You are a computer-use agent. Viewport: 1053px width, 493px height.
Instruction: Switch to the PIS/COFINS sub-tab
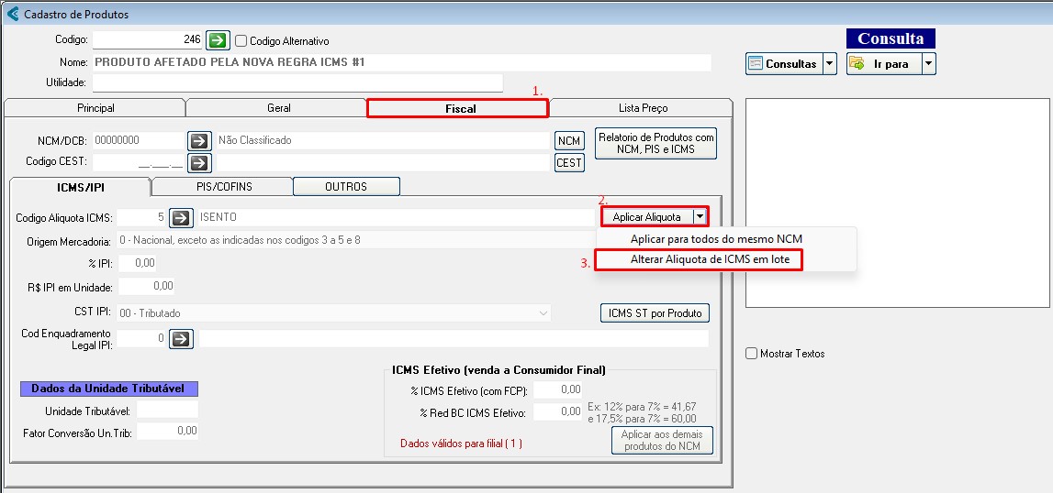tap(224, 186)
